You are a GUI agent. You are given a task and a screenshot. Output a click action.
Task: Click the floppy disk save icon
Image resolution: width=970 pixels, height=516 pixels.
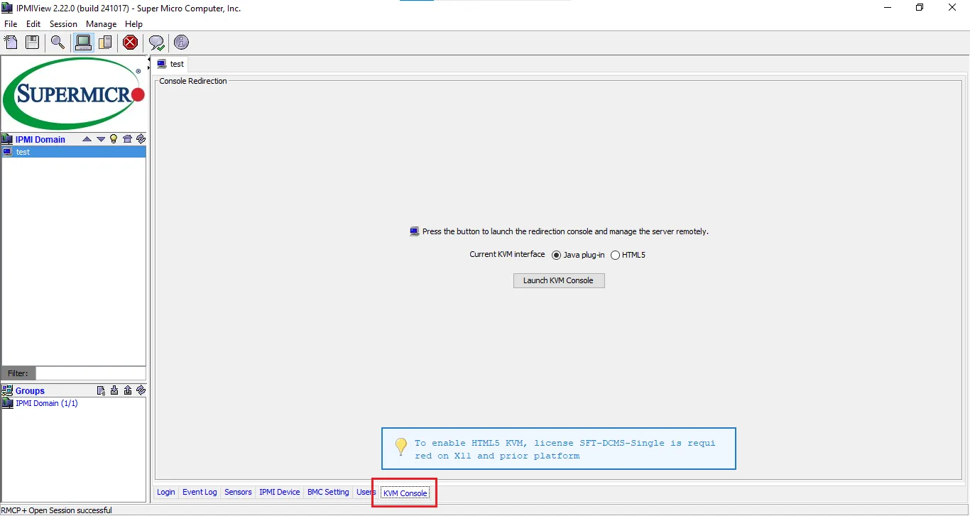(x=32, y=43)
